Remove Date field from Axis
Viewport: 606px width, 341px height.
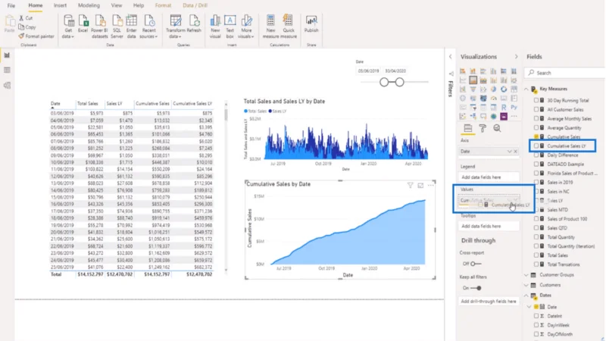(x=516, y=151)
